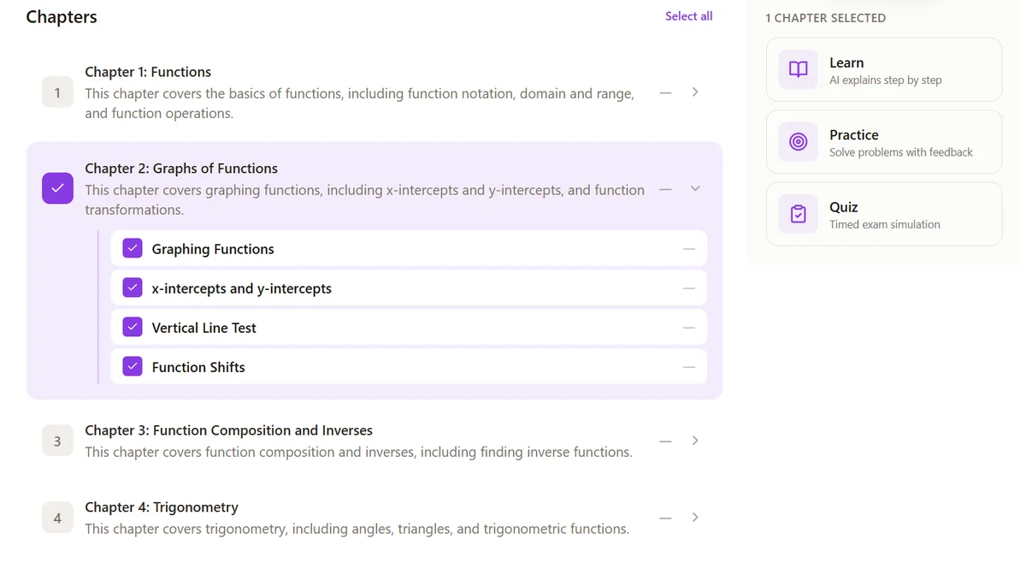Click the dash icon on Graphing Functions row
The image size is (1026, 563).
click(x=689, y=249)
